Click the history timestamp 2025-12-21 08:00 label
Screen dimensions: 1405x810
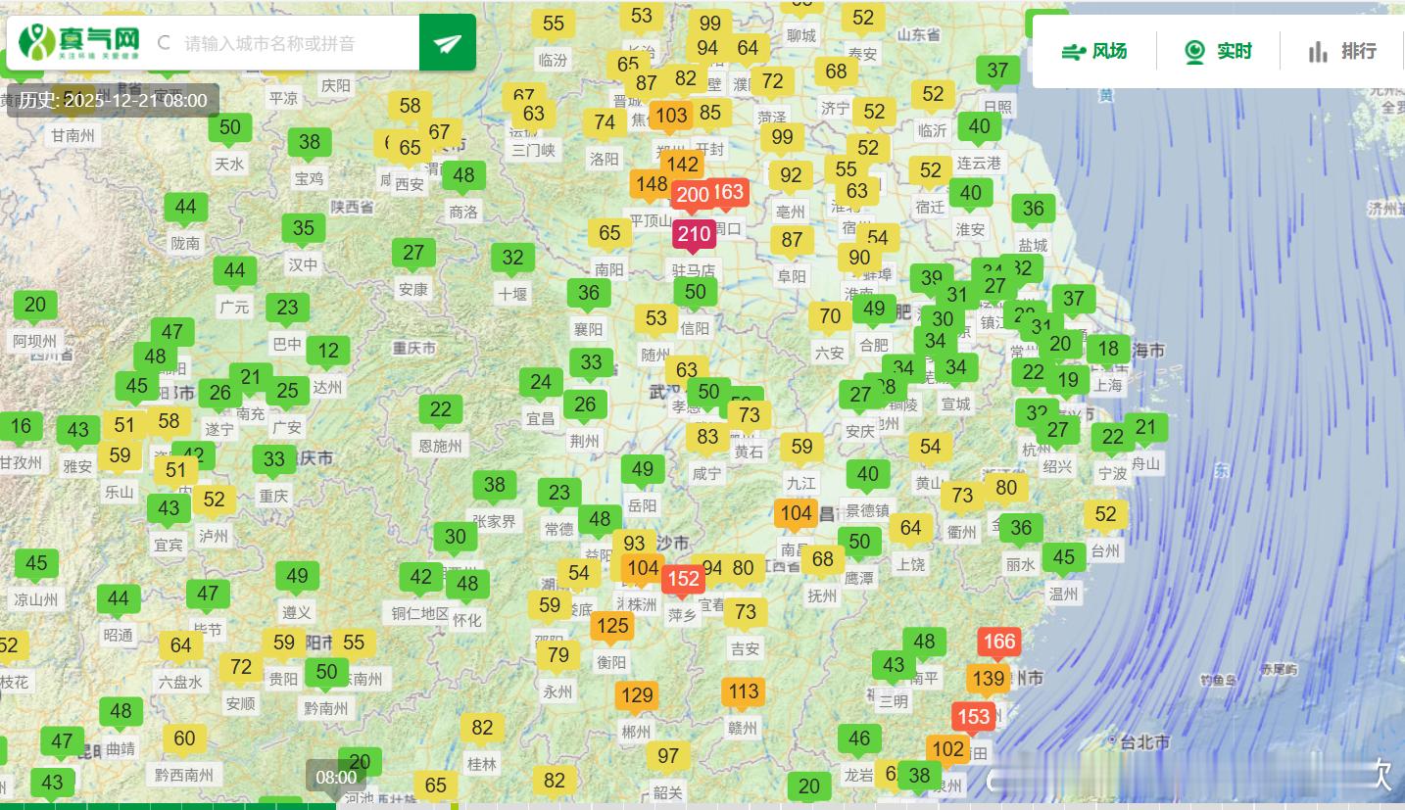click(x=114, y=100)
